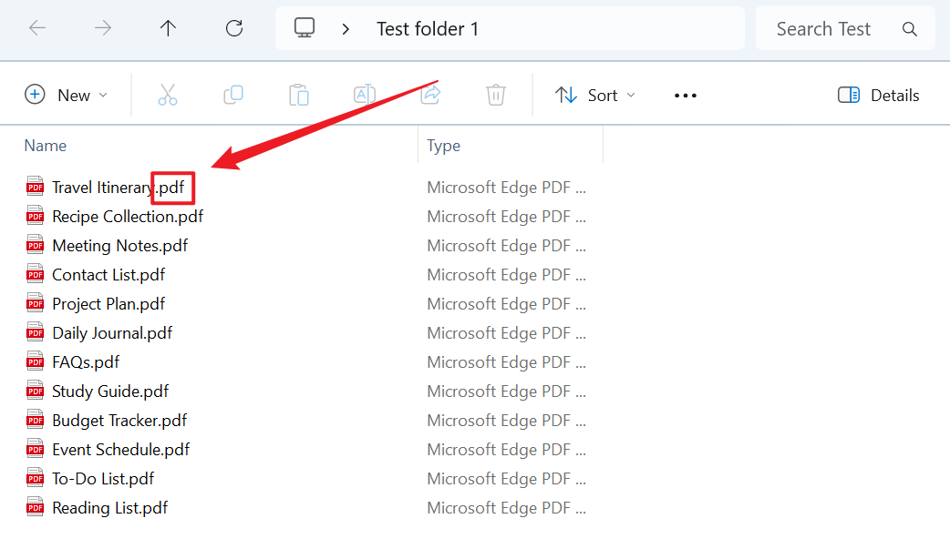This screenshot has height=539, width=950.
Task: Expand the Sort options dropdown
Action: coord(595,95)
